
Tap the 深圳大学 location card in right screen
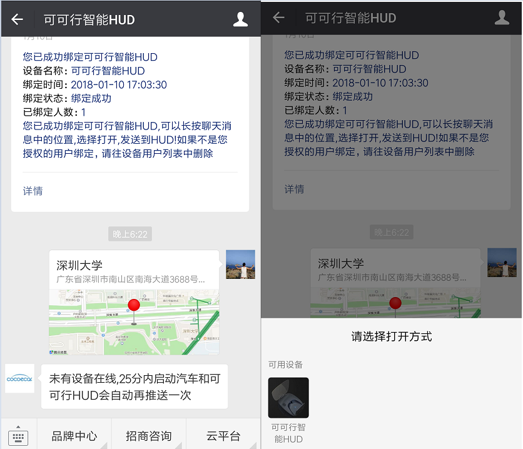click(x=395, y=283)
